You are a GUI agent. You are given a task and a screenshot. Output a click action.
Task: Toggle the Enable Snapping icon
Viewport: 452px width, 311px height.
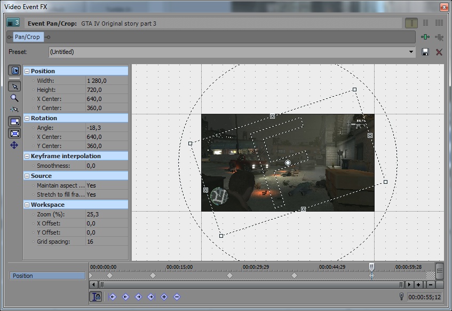click(x=14, y=109)
